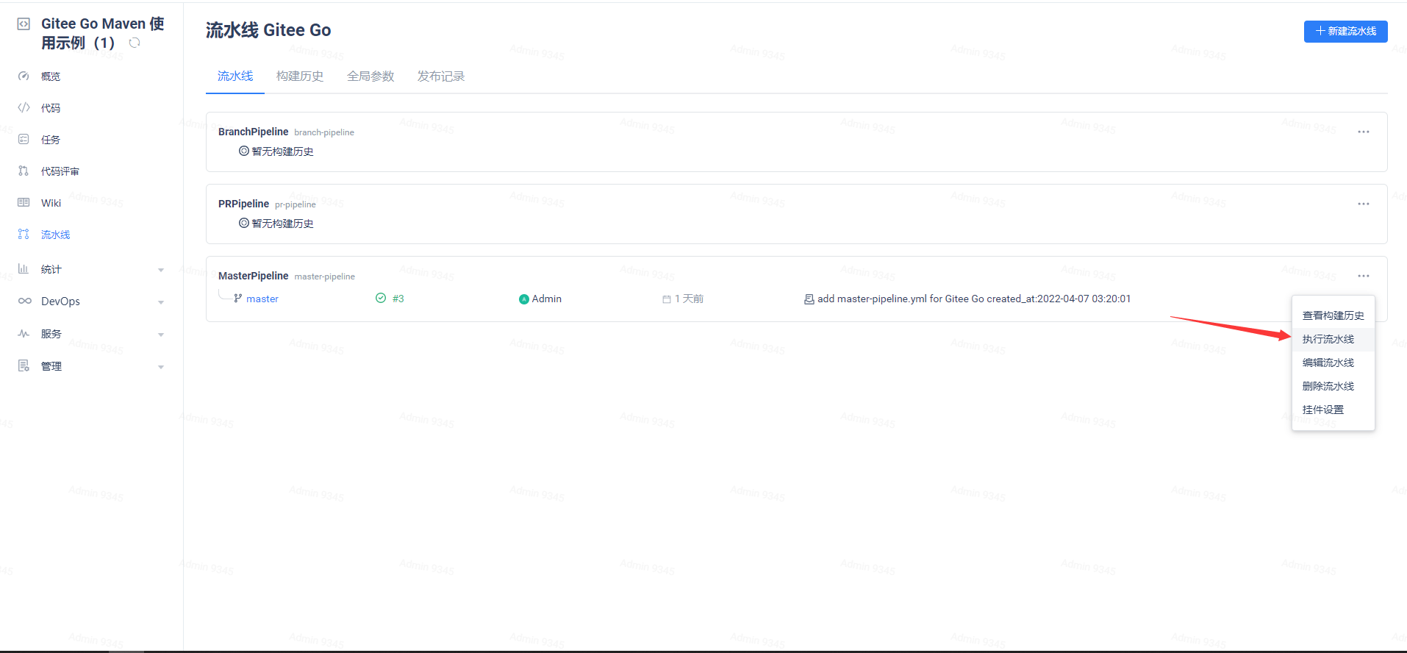The height and width of the screenshot is (653, 1407).
Task: Click the 1 天前 timestamp
Action: (690, 299)
